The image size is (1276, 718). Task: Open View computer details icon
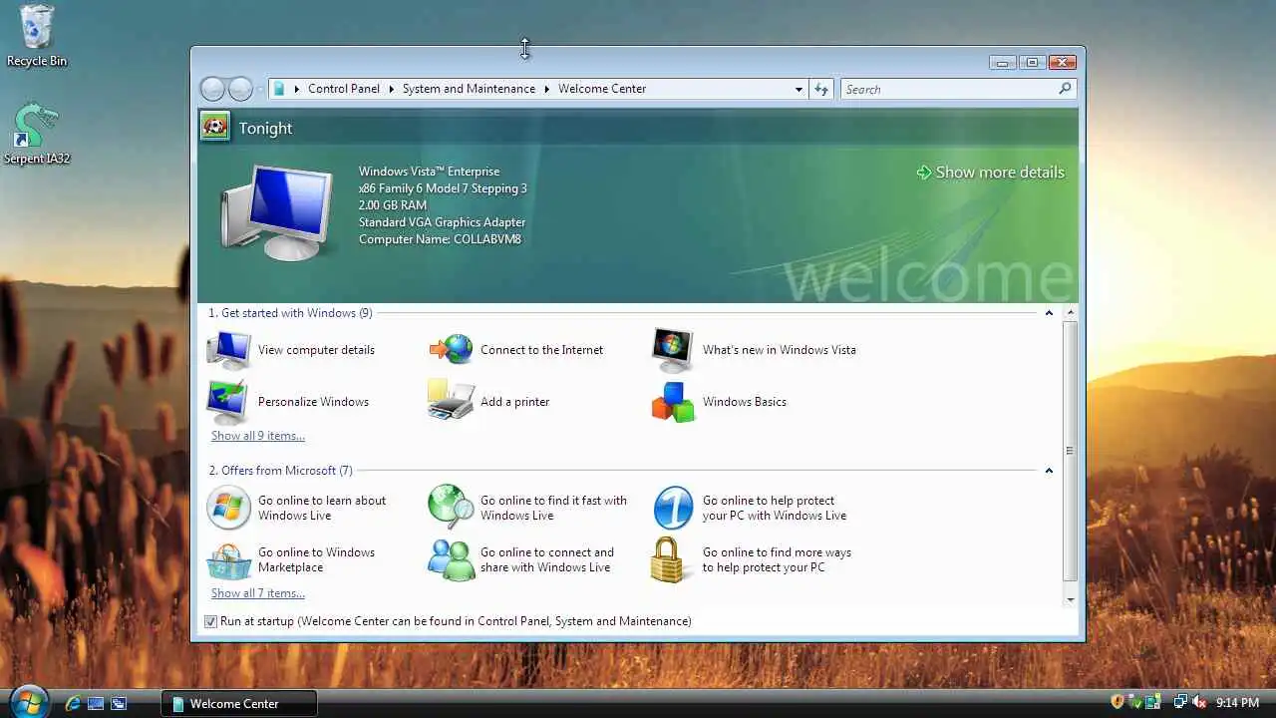tap(228, 350)
